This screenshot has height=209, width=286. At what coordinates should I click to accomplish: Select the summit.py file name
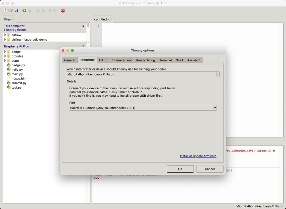click(19, 83)
